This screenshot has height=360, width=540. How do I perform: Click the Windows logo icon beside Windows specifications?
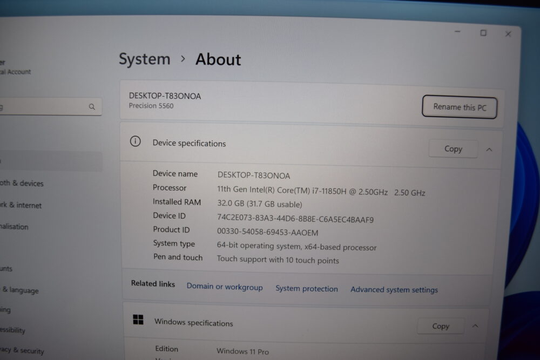point(138,320)
